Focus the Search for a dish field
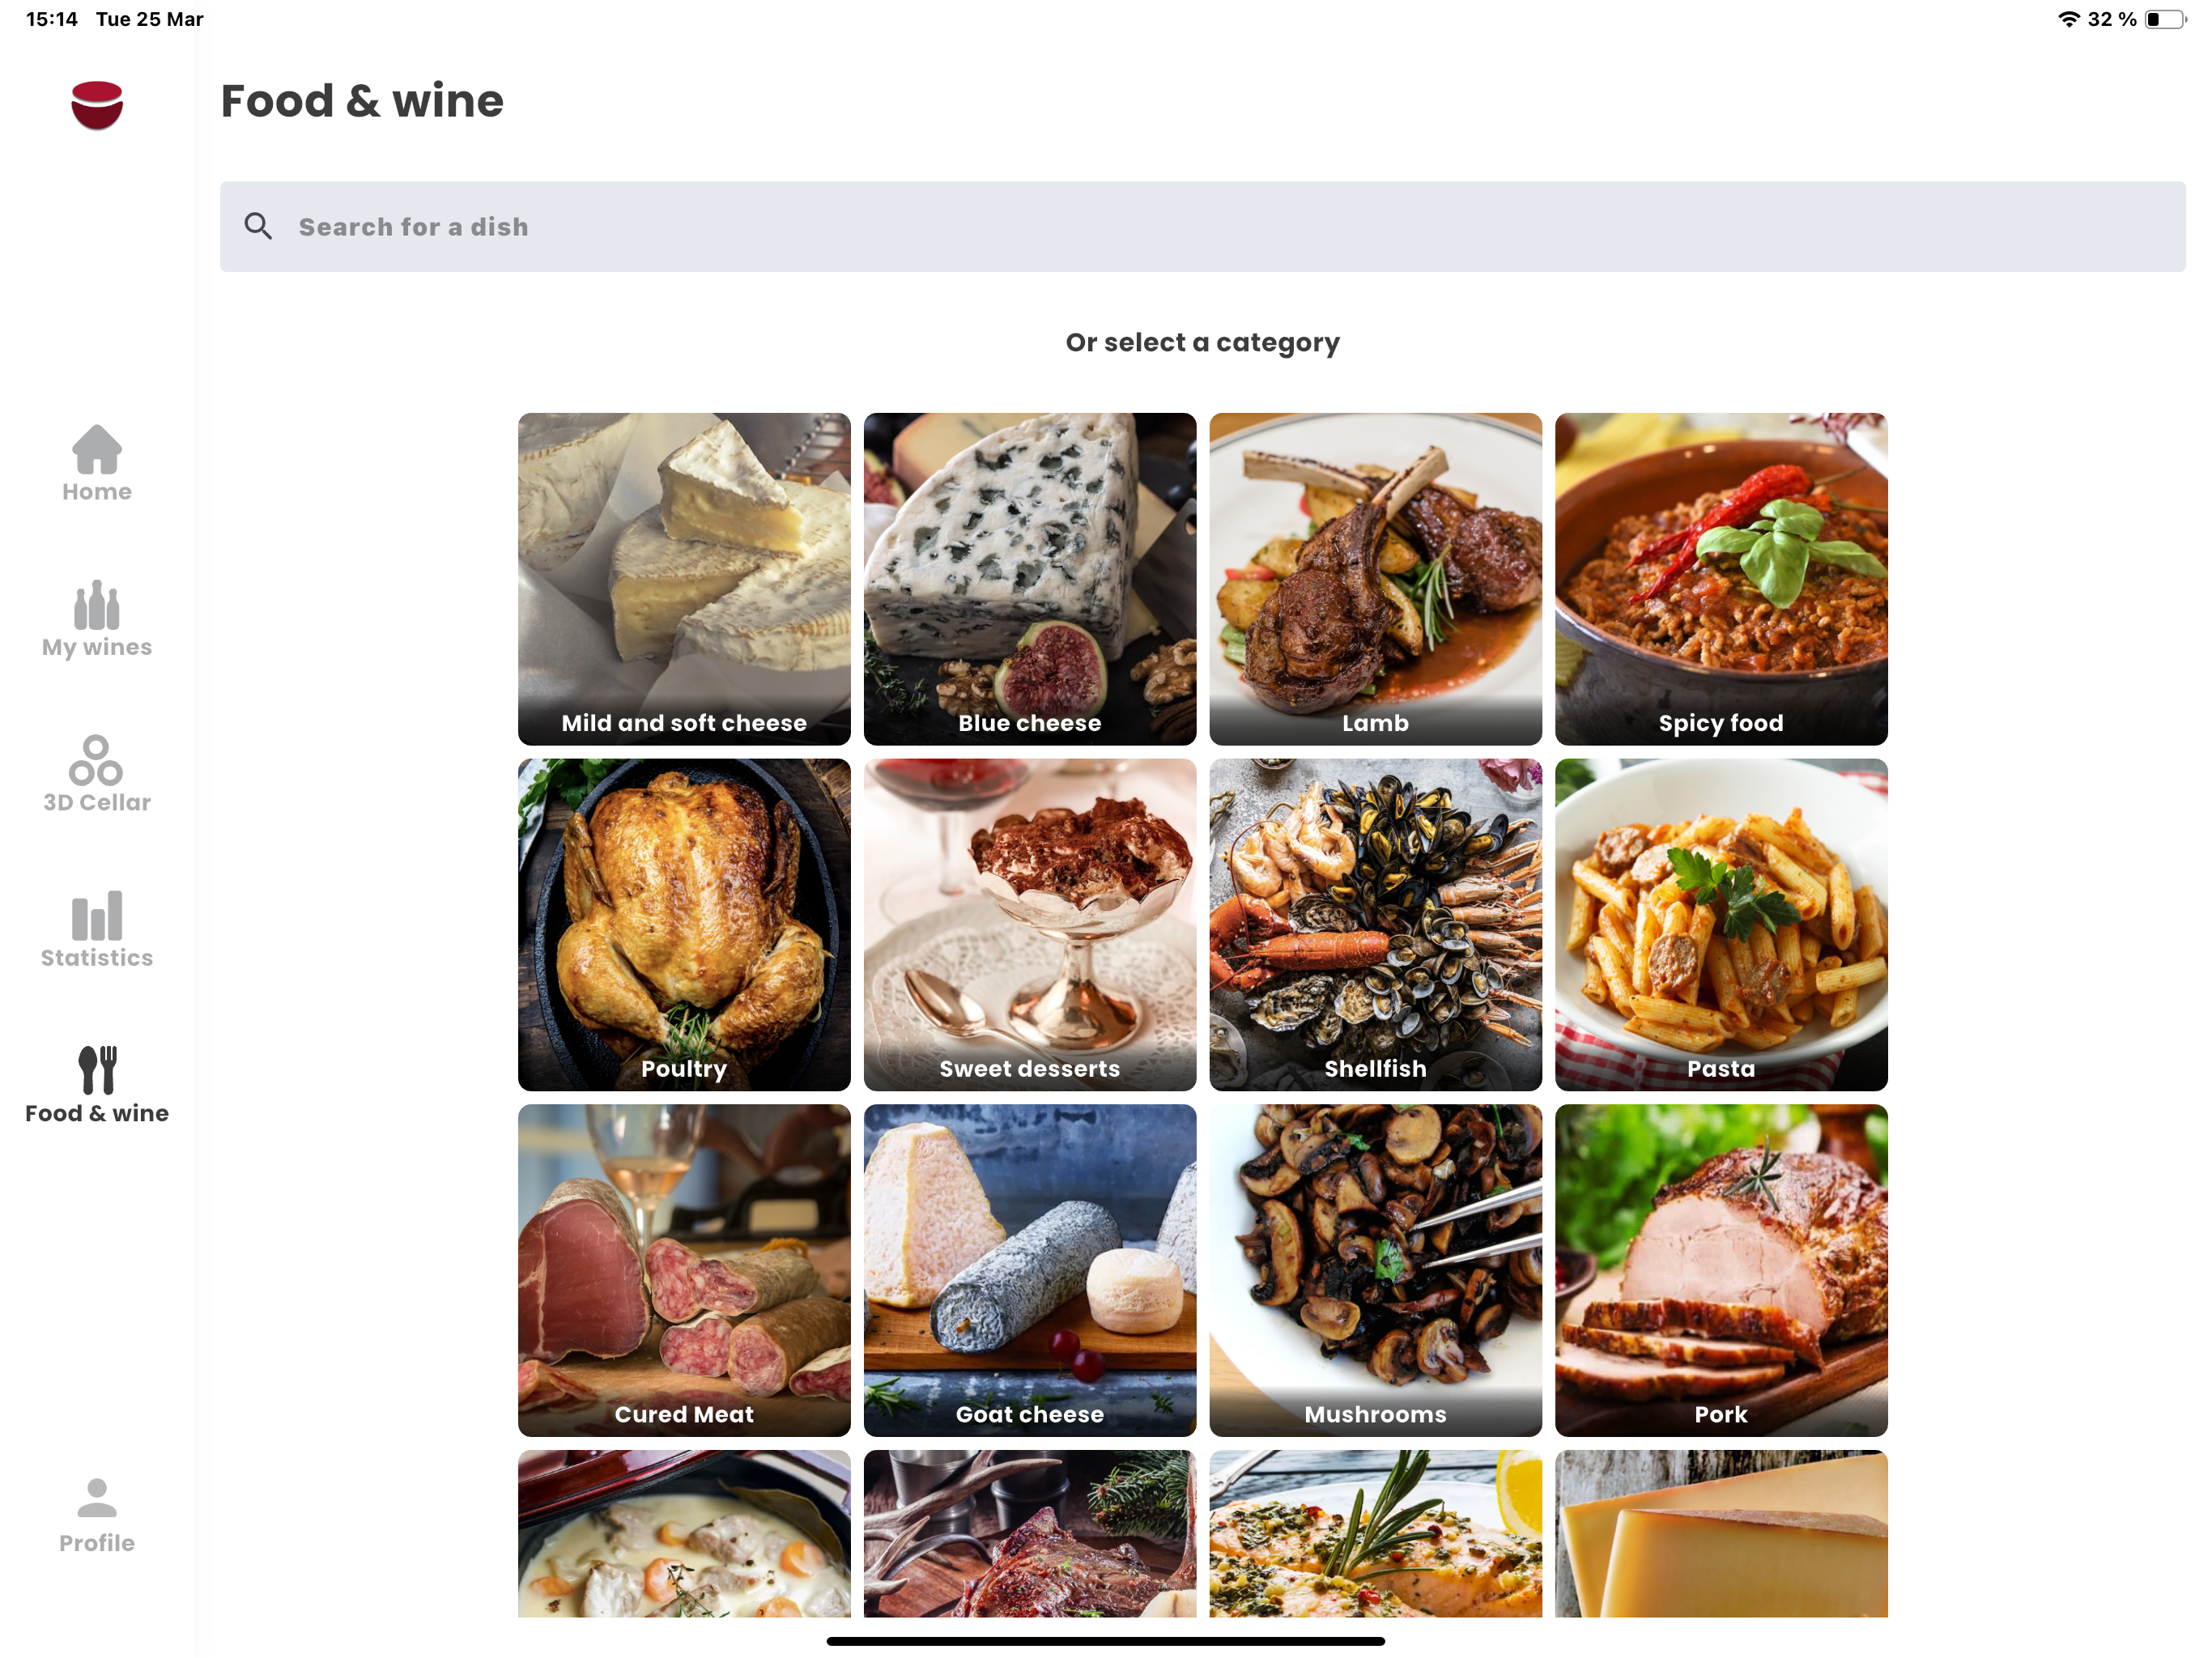 (1202, 226)
